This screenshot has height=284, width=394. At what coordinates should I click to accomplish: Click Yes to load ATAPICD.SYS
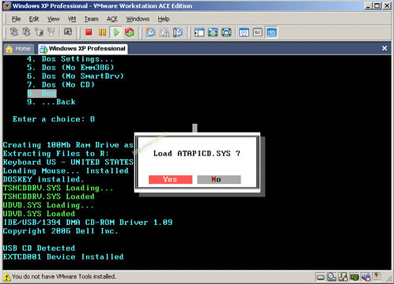click(x=170, y=179)
